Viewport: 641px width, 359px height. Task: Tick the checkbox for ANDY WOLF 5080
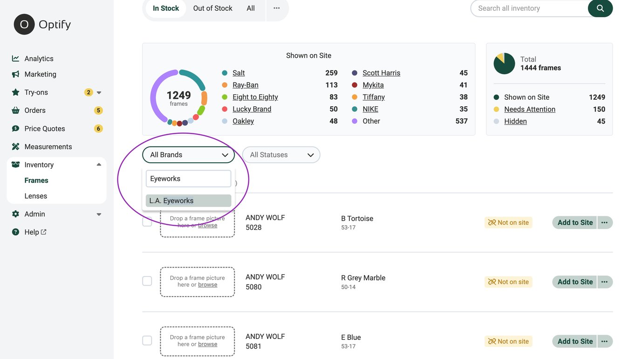147,281
